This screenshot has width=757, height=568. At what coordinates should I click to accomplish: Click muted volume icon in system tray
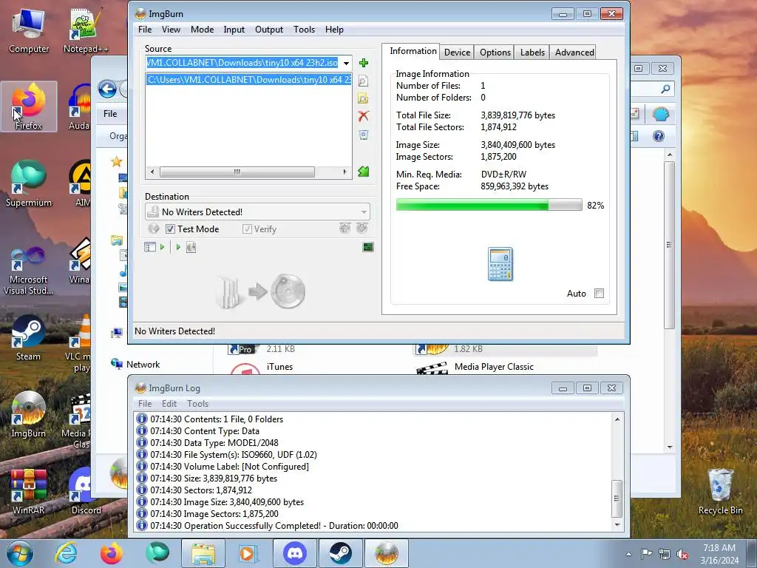pos(682,555)
